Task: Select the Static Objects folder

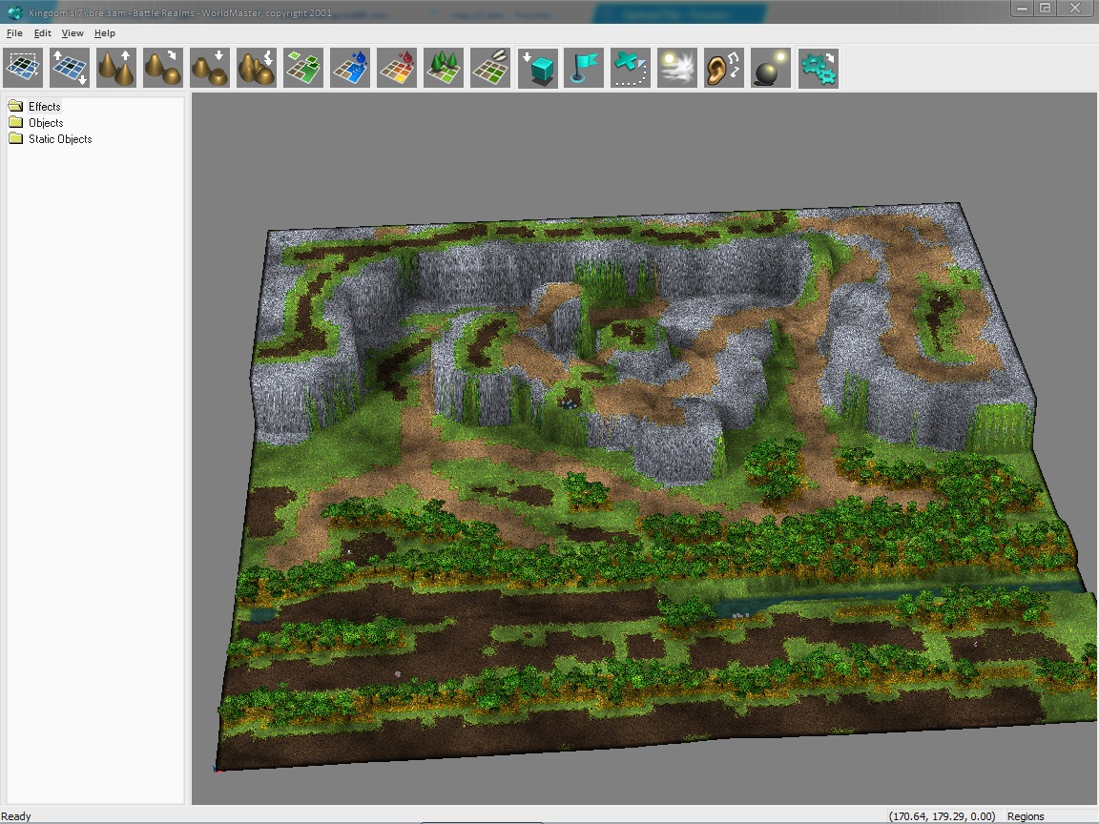Action: coord(60,138)
